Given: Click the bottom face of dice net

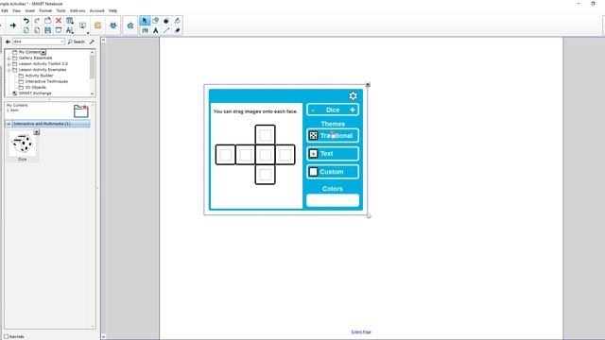Looking at the screenshot, I should tap(265, 175).
